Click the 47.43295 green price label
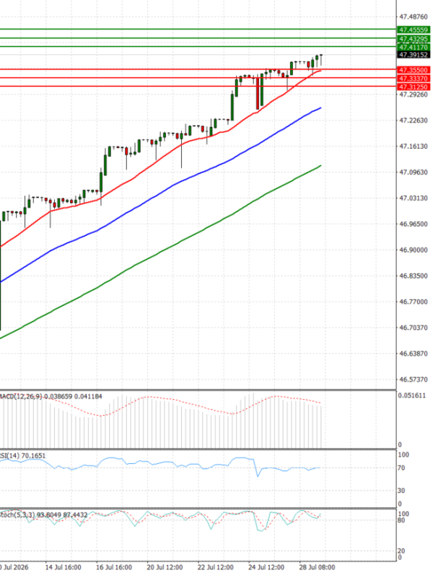The width and height of the screenshot is (433, 573). [x=413, y=39]
